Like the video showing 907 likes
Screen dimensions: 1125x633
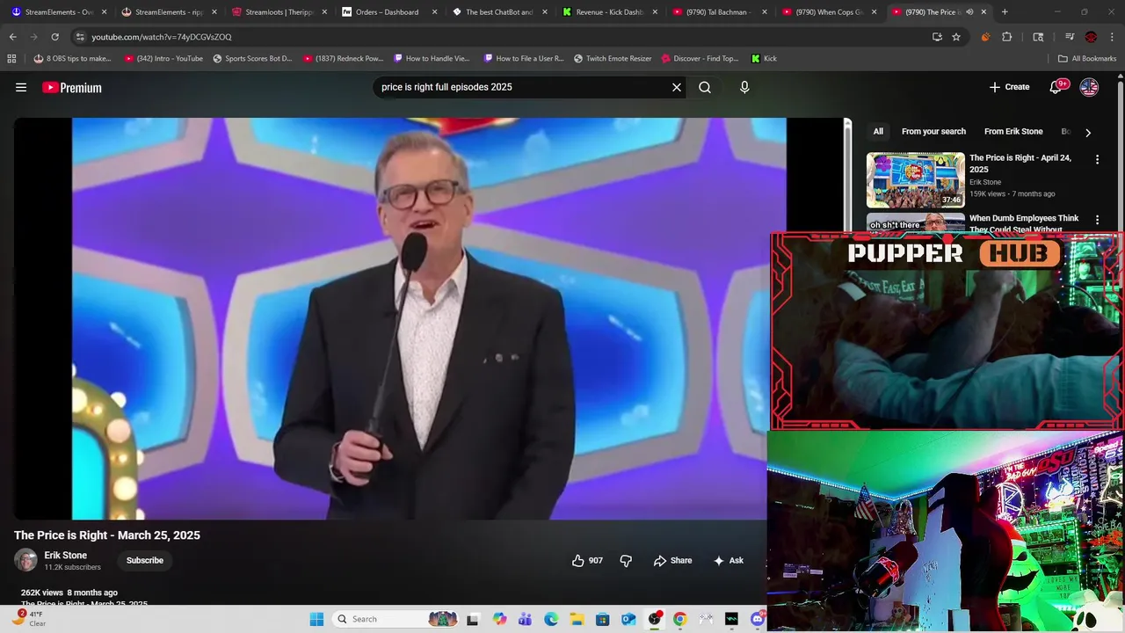pos(587,560)
